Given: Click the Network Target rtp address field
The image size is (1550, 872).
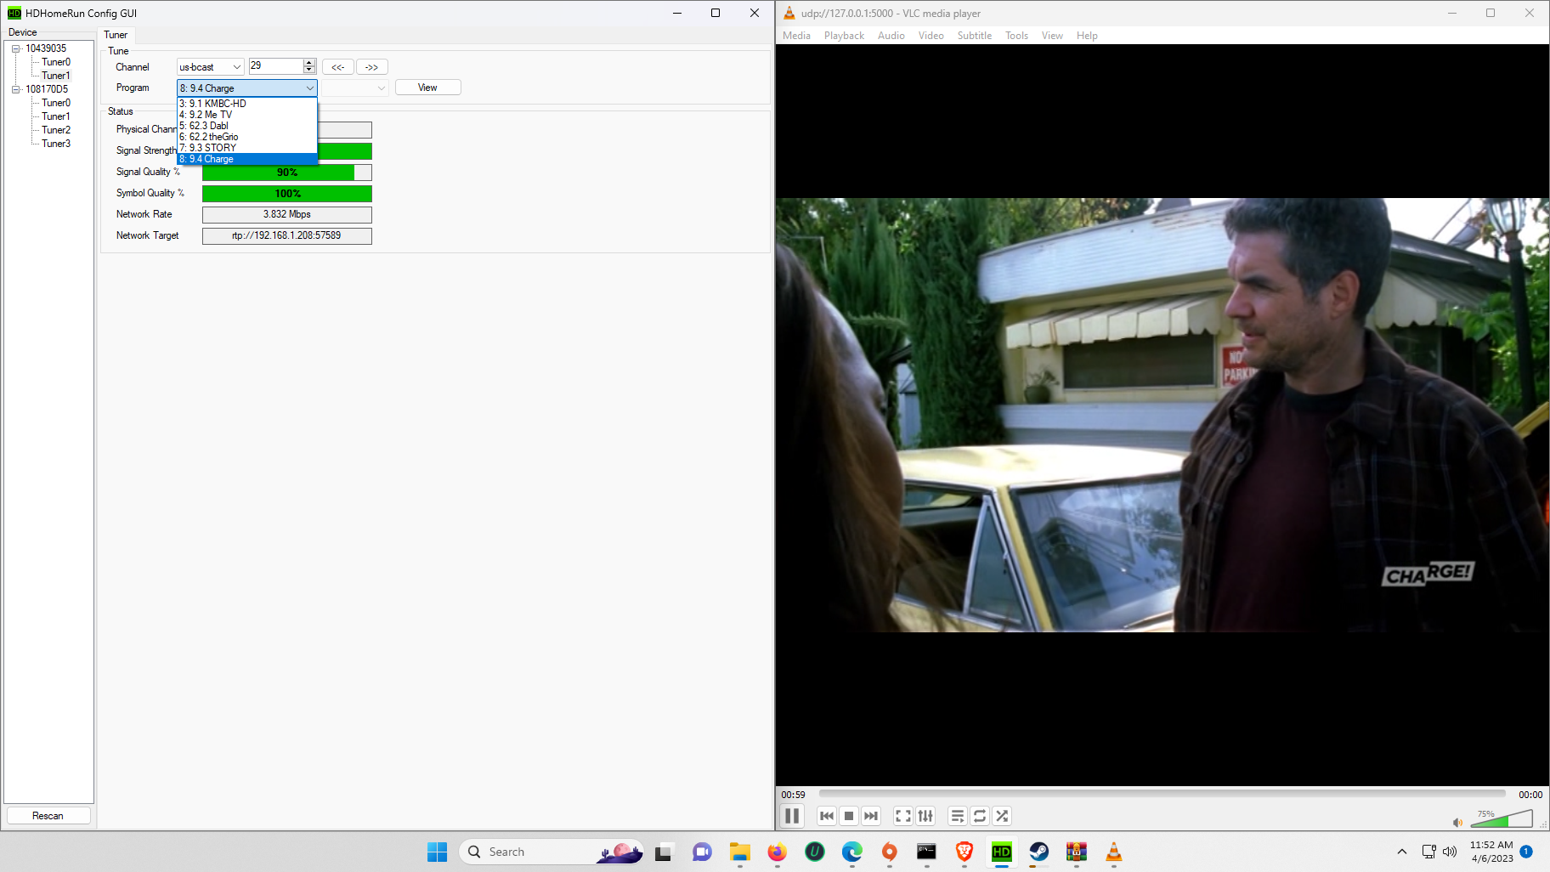Looking at the screenshot, I should click(x=287, y=236).
